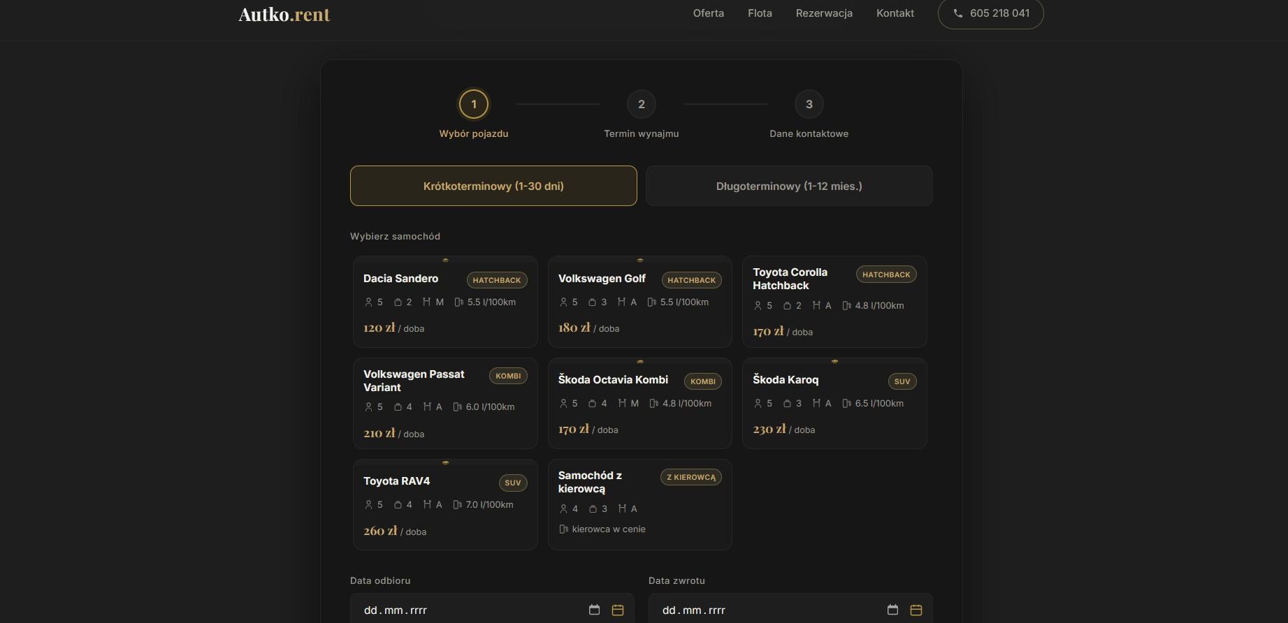
Task: Switch to Długoterminowy (1-12 mies.) rental
Action: click(x=789, y=186)
